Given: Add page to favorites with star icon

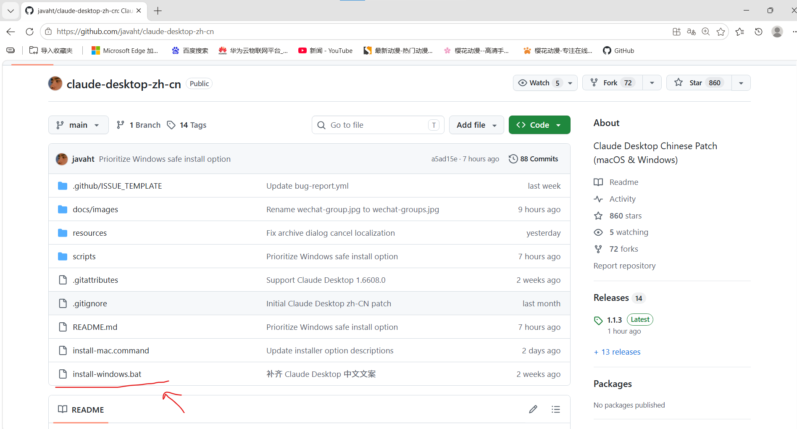Looking at the screenshot, I should (x=721, y=32).
